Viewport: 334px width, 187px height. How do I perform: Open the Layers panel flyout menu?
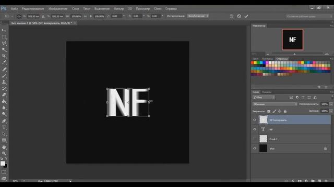pyautogui.click(x=331, y=92)
